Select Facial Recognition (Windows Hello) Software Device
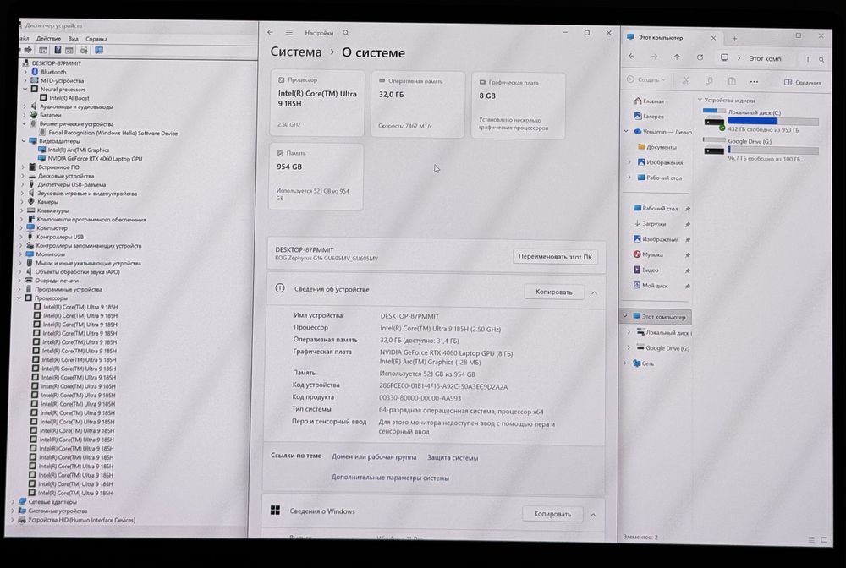The width and height of the screenshot is (846, 568). [113, 133]
